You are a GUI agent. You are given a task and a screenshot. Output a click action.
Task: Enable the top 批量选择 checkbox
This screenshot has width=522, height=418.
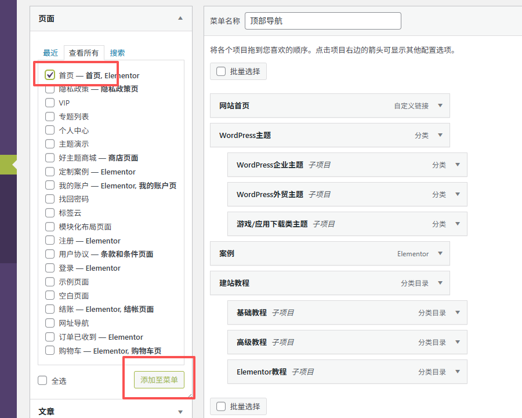coord(221,71)
